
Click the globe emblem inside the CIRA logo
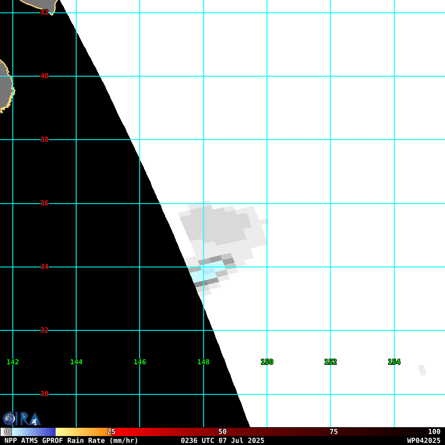pos(9,419)
